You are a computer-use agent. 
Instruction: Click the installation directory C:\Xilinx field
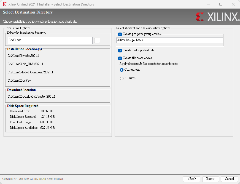click(50, 41)
